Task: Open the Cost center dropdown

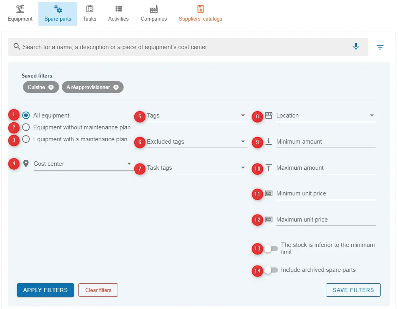Action: 83,164
